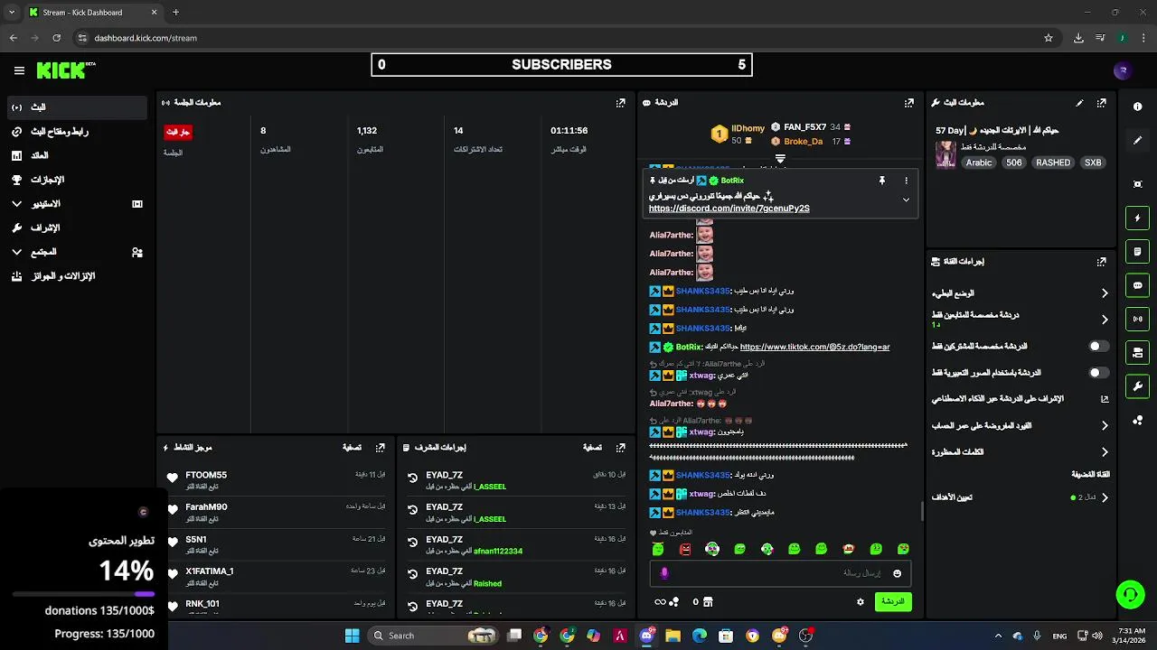Click the infinity channel points icon
Viewport: 1157px width, 650px height.
661,602
